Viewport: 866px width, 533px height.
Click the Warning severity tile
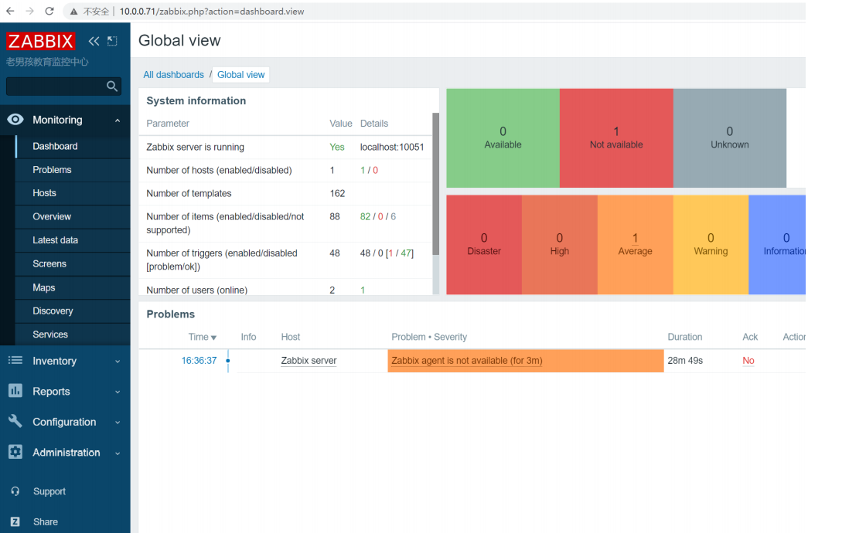point(711,244)
